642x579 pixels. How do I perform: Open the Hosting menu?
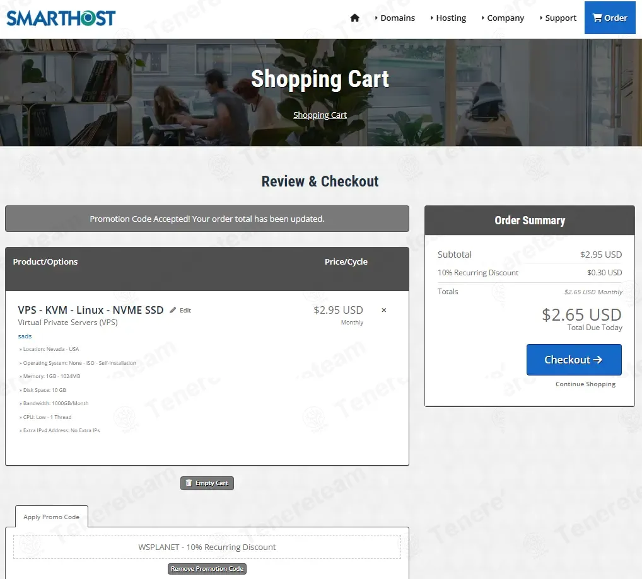click(448, 18)
